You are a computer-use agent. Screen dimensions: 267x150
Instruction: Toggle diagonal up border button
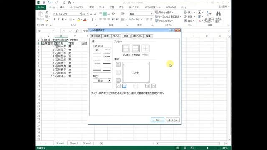tap(118, 86)
